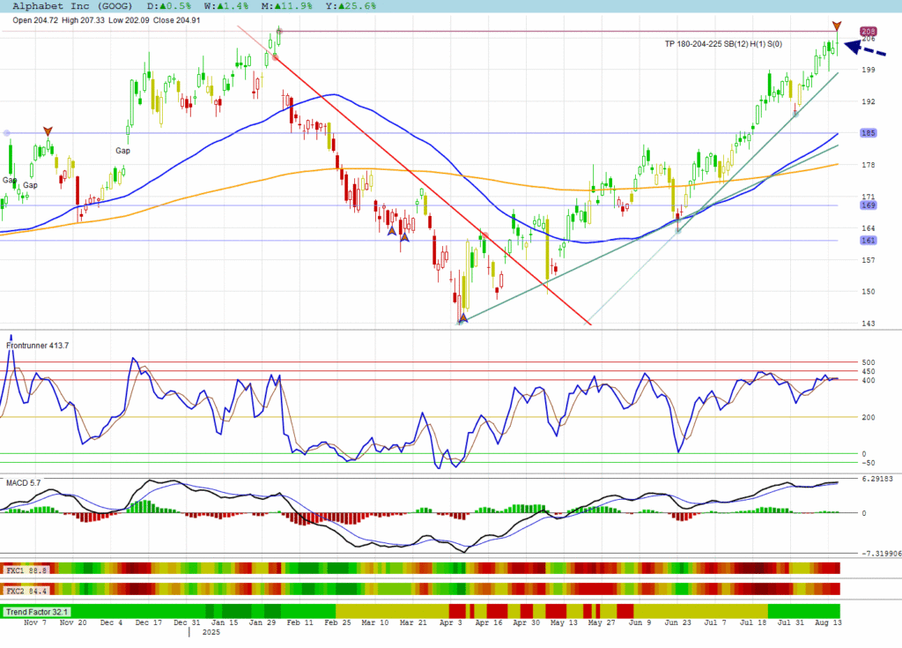Click the 'Jun 23' date axis label
The width and height of the screenshot is (902, 648).
tap(677, 622)
